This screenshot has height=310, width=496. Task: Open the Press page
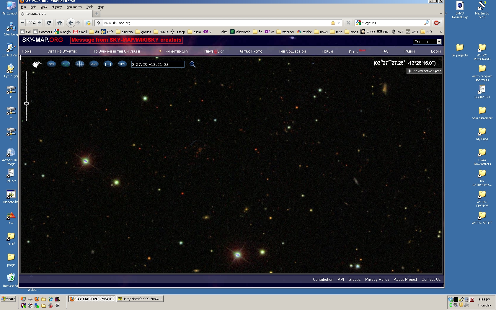pyautogui.click(x=410, y=51)
